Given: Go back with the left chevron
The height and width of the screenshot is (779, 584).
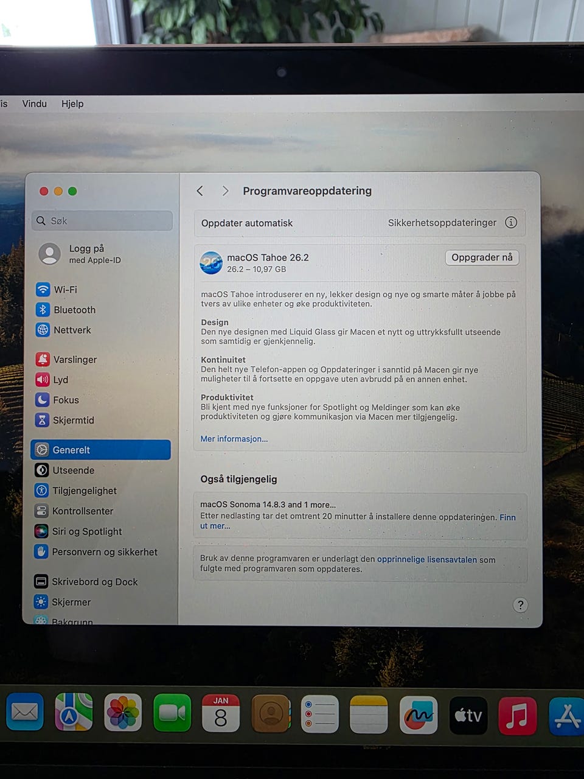Looking at the screenshot, I should [200, 190].
